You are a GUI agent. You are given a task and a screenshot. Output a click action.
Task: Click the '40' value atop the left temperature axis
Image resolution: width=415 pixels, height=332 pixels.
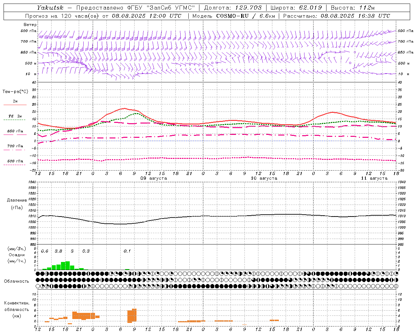click(x=34, y=82)
